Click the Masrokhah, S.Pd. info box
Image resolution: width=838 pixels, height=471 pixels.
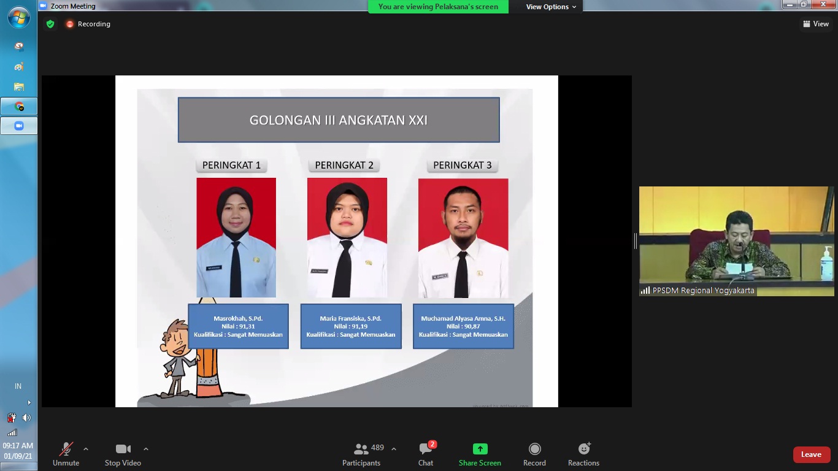click(238, 326)
